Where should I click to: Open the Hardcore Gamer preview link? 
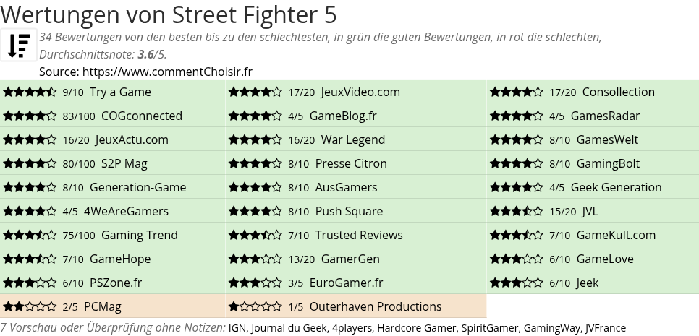tap(415, 328)
